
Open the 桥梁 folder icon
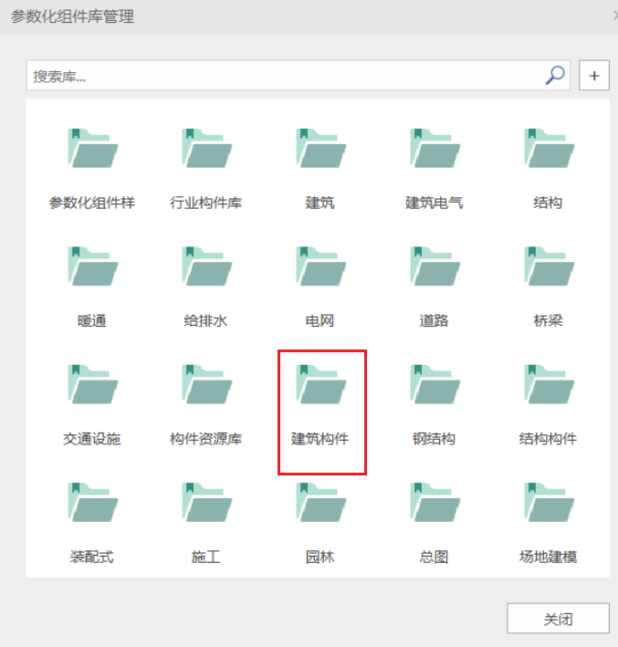click(x=549, y=266)
